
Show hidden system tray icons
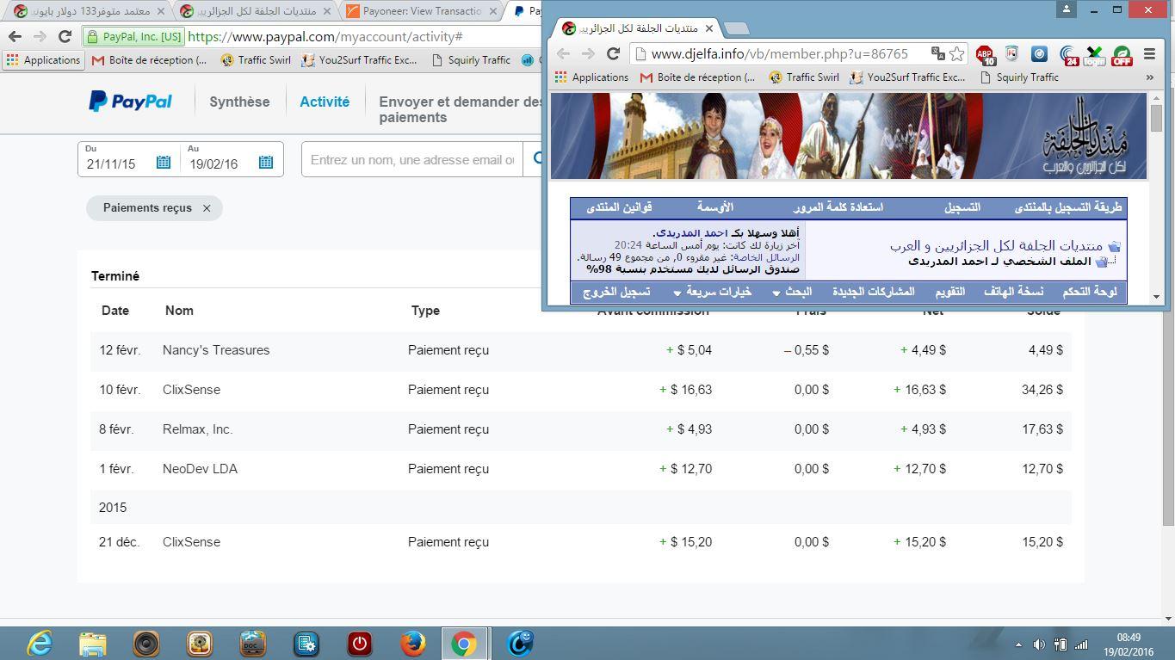pyautogui.click(x=1018, y=645)
